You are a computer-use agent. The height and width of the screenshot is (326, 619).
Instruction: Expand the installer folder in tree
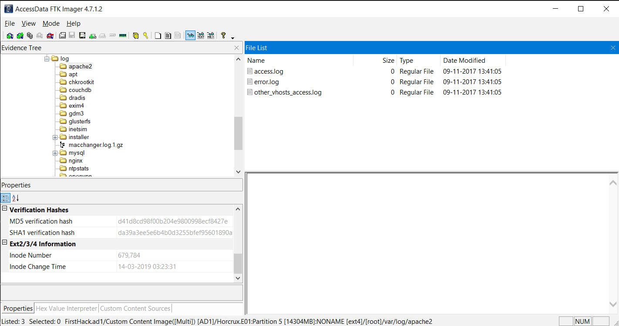point(55,137)
